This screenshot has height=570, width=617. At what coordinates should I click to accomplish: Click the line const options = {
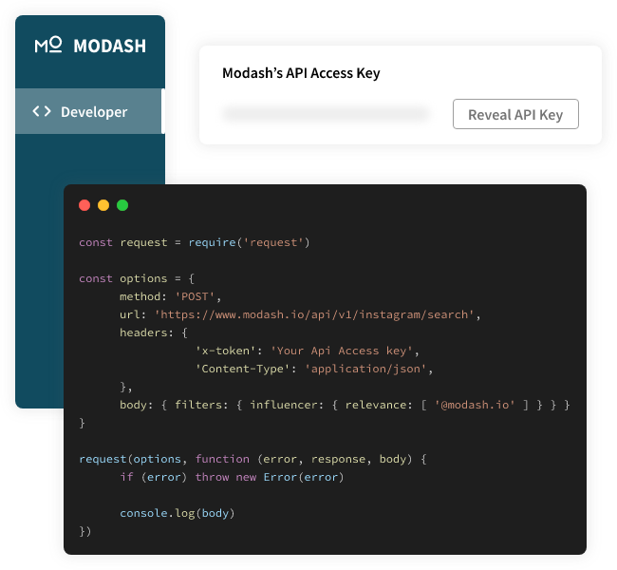[x=137, y=278]
